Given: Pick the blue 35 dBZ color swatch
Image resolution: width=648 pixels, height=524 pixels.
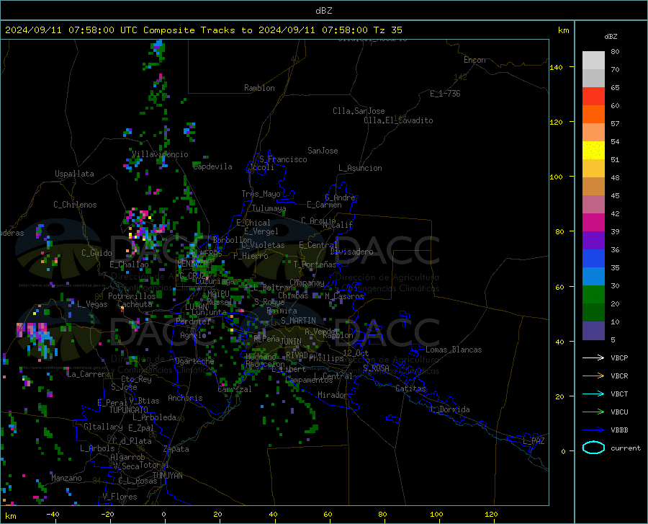Looking at the screenshot, I should (x=593, y=259).
